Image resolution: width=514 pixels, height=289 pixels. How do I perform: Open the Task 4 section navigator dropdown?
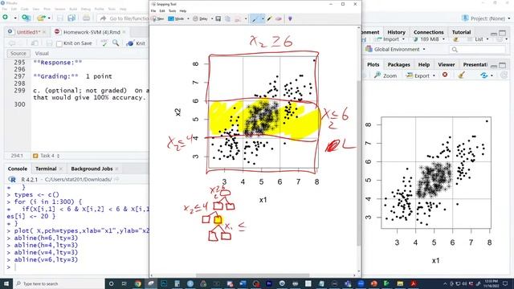pyautogui.click(x=47, y=156)
